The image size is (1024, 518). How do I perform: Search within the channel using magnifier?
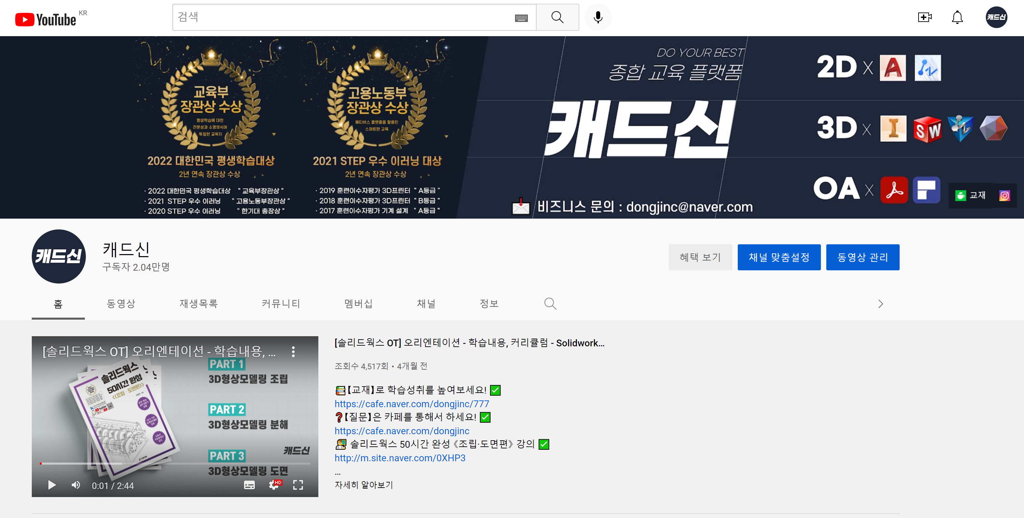550,304
